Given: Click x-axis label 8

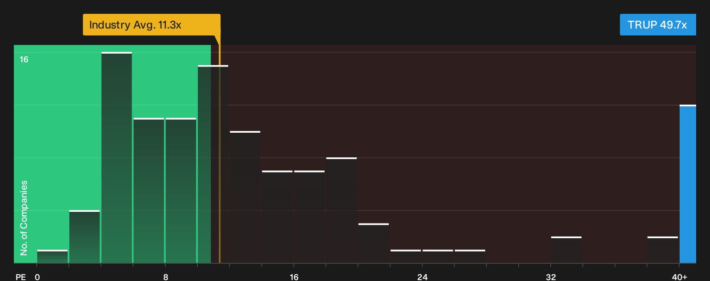Looking at the screenshot, I should 166,277.
